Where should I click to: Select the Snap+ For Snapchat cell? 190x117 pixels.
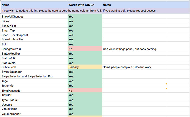[x=15, y=35]
